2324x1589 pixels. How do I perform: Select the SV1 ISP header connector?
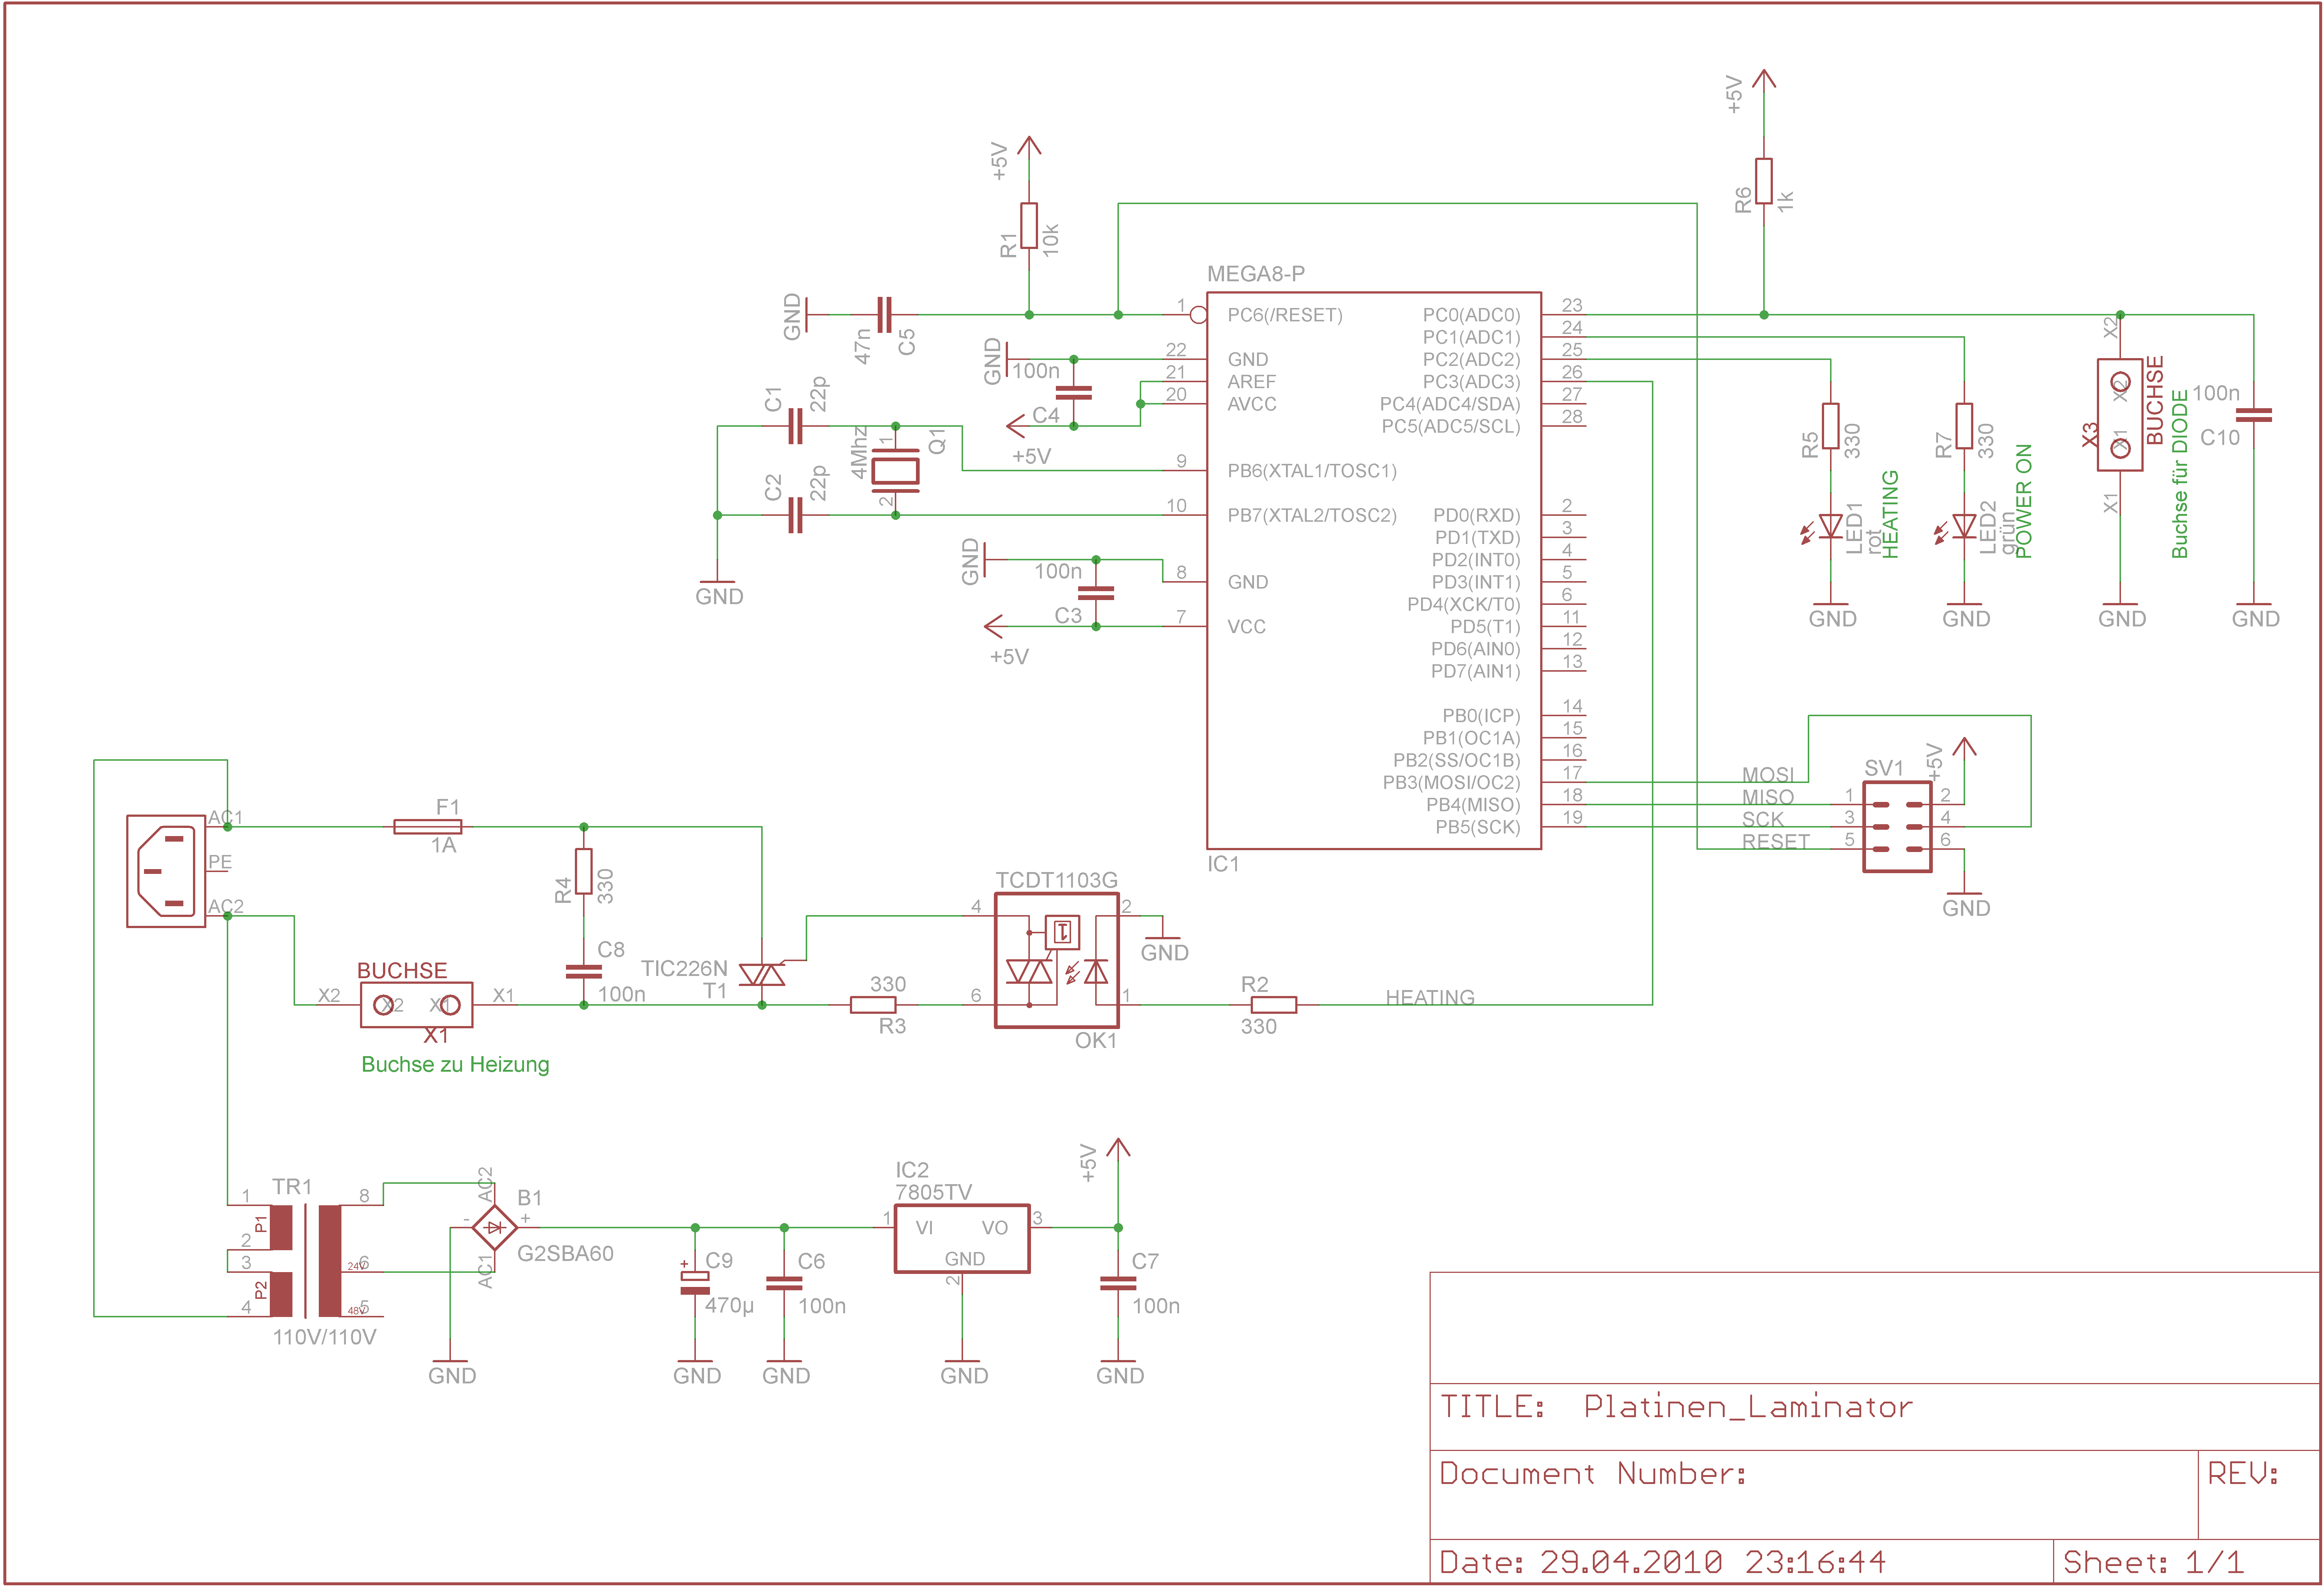tap(1897, 827)
